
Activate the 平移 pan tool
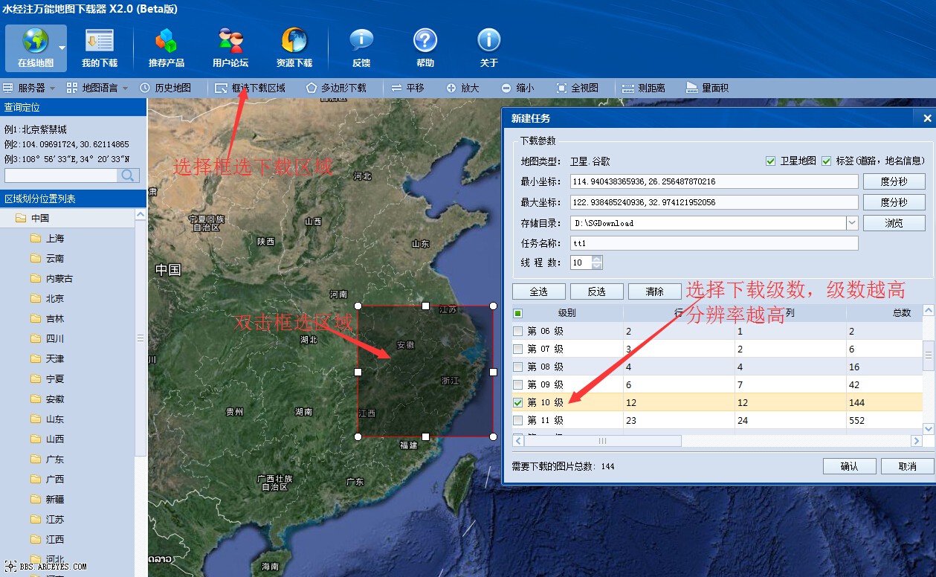coord(407,88)
